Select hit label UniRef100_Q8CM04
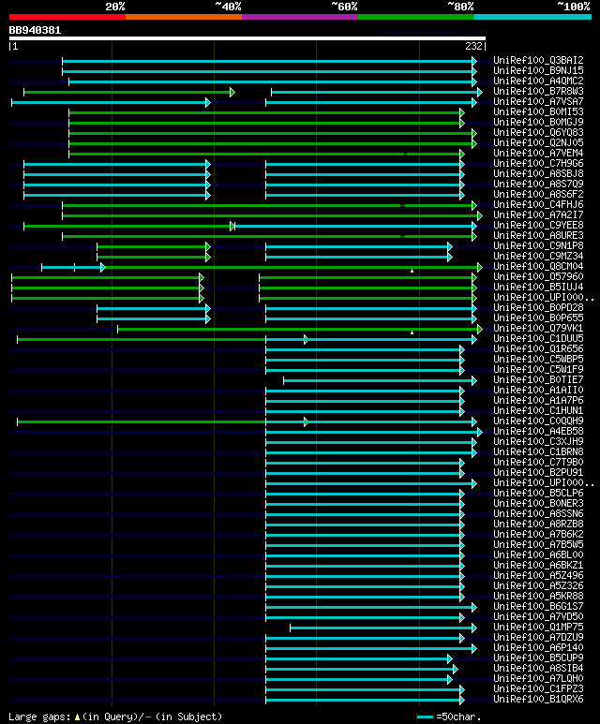600x724 pixels. coord(538,266)
